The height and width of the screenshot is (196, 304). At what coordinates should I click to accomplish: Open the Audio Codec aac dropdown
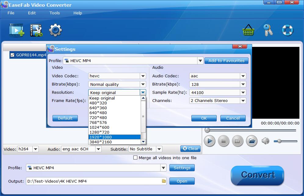(243, 76)
